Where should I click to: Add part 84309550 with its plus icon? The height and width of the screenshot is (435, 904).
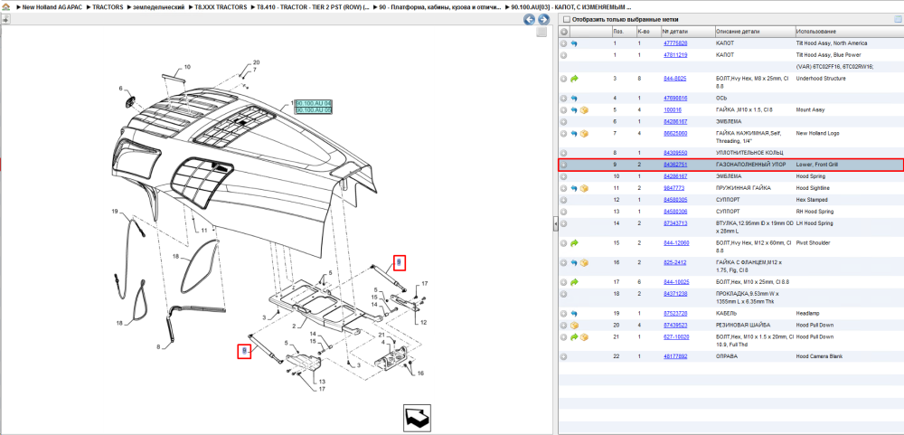coord(564,153)
